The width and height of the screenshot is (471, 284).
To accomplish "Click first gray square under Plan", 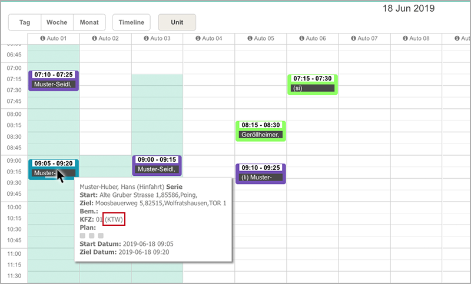I will [83, 235].
